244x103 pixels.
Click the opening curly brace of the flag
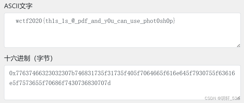click(44, 21)
